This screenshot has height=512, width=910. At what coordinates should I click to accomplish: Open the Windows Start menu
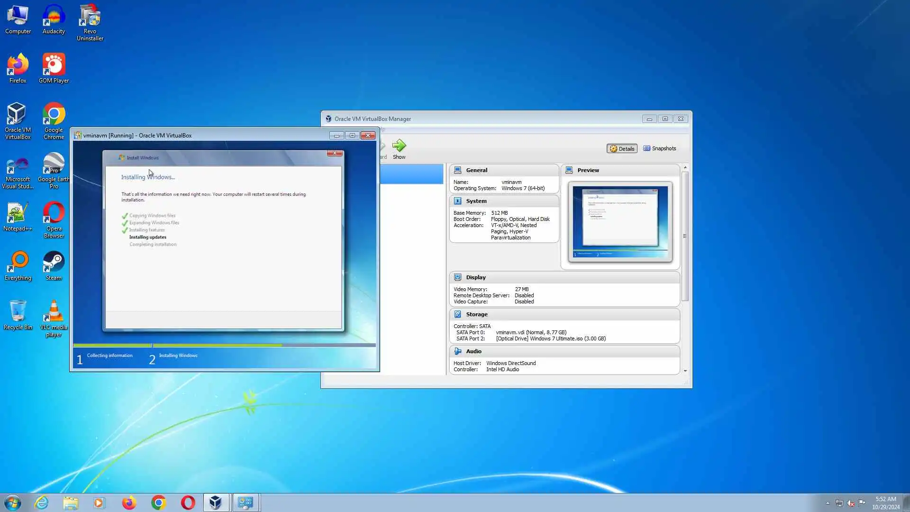(13, 503)
